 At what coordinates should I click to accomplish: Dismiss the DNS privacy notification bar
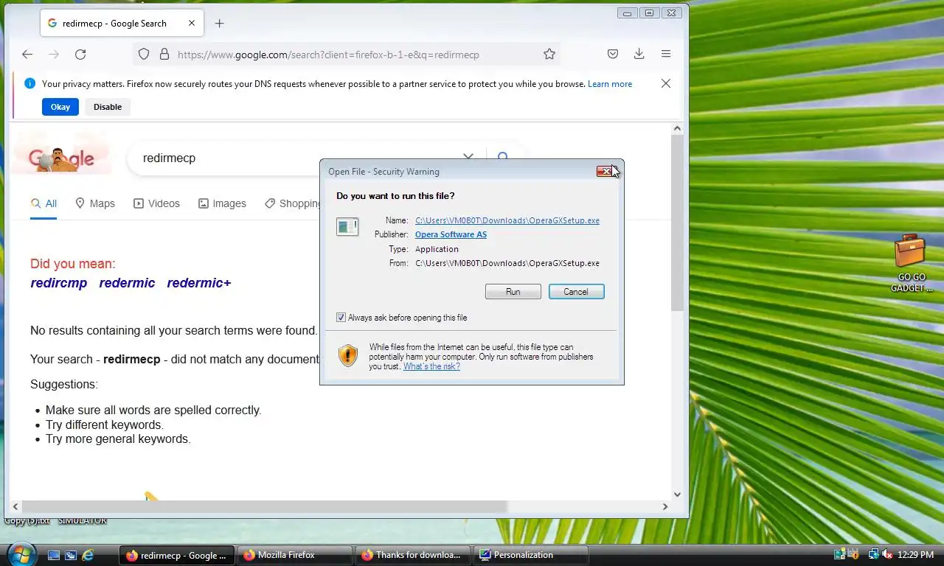click(x=666, y=83)
